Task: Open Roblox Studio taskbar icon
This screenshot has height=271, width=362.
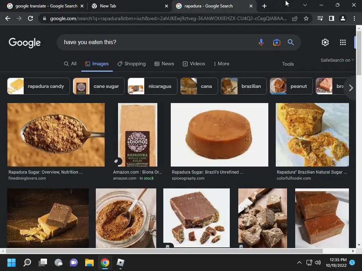Action: tap(120, 263)
